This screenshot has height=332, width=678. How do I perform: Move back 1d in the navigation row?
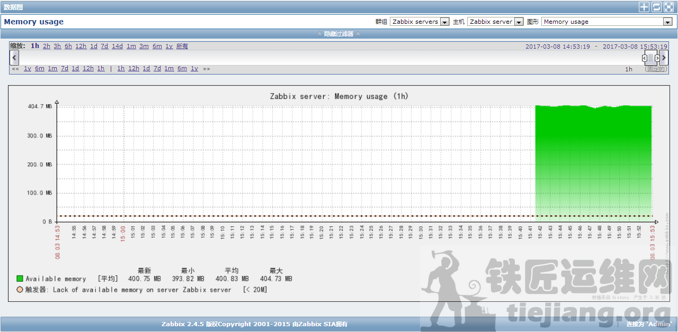click(75, 69)
